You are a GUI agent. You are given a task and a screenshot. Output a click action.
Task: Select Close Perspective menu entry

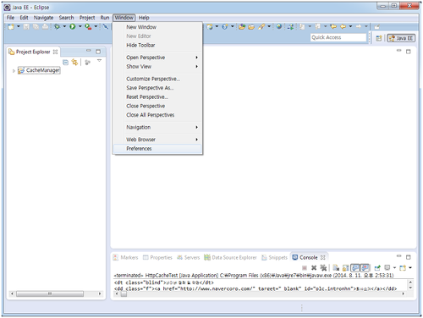[x=158, y=106]
